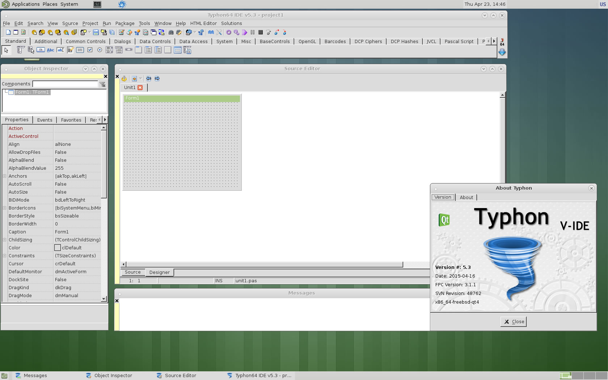
Task: Click the New Unit toolbar icon
Action: (8, 32)
